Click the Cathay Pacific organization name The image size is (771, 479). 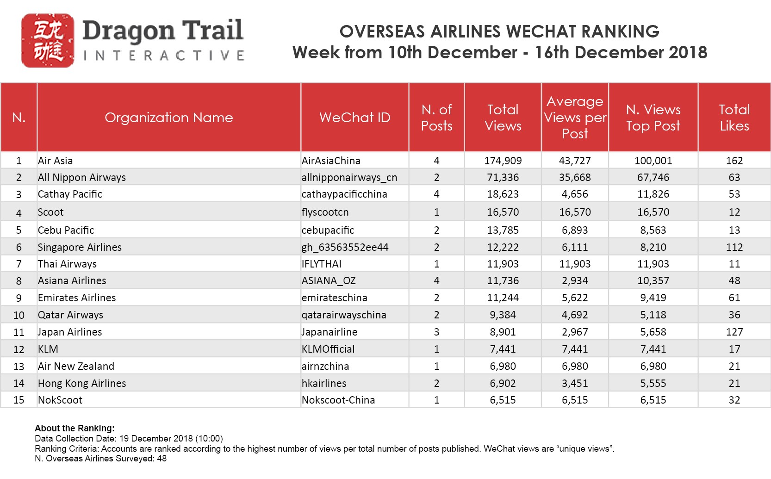(70, 194)
